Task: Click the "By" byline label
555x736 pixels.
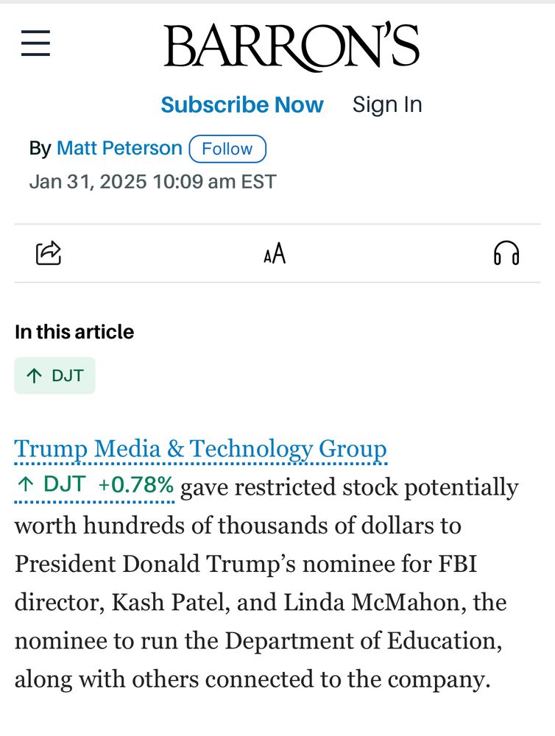Action: pyautogui.click(x=40, y=149)
